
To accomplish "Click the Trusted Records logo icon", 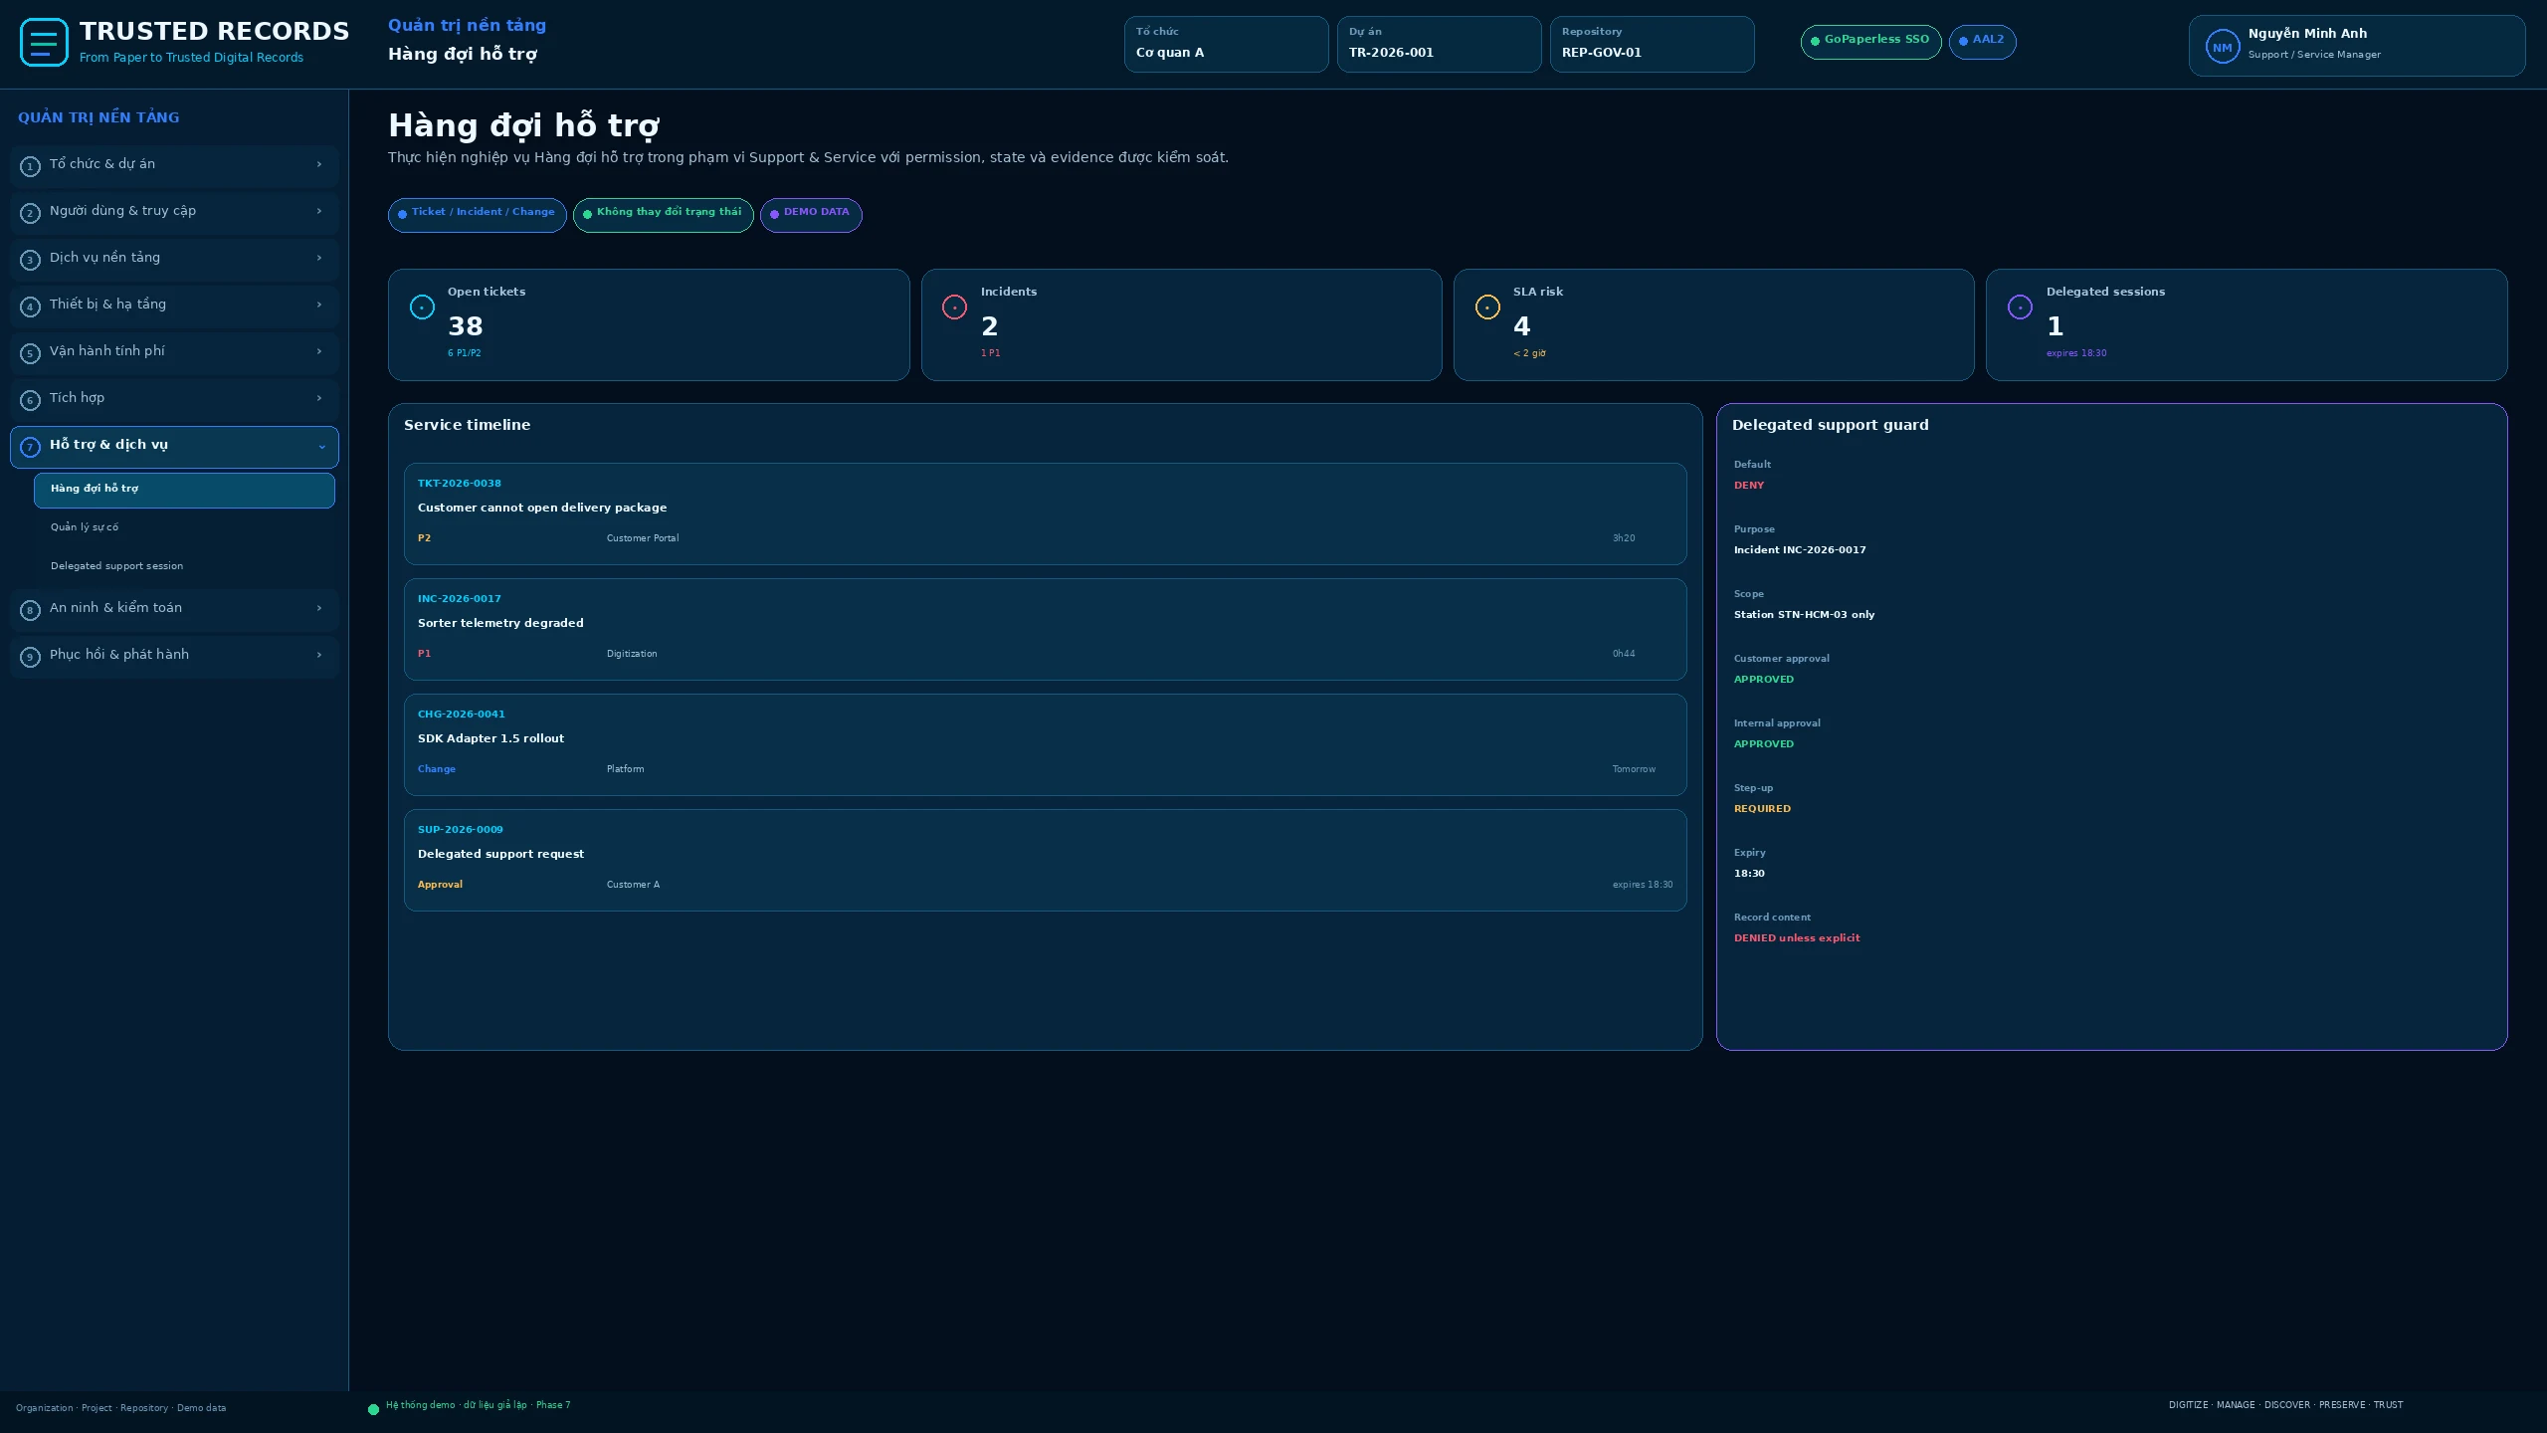I will [44, 43].
